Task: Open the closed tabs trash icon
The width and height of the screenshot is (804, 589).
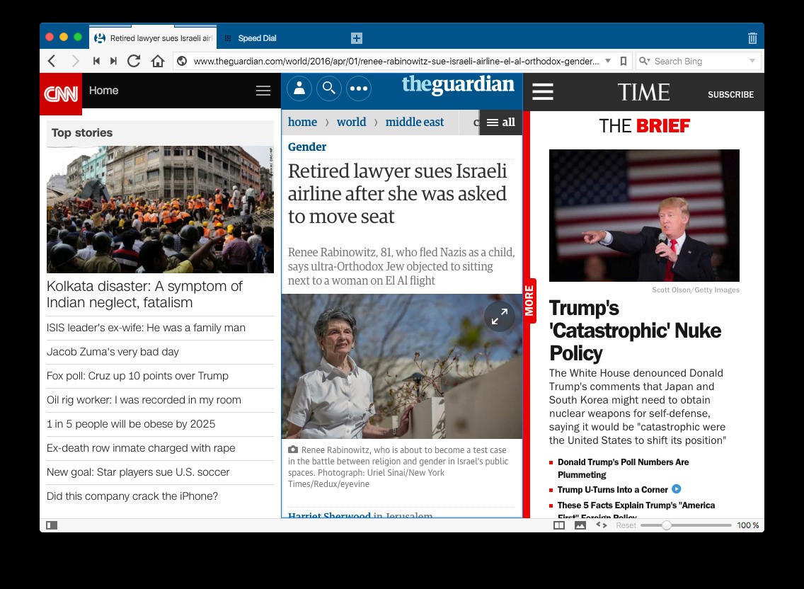Action: 752,38
